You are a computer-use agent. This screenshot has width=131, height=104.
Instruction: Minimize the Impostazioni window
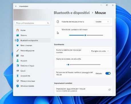(101, 5)
